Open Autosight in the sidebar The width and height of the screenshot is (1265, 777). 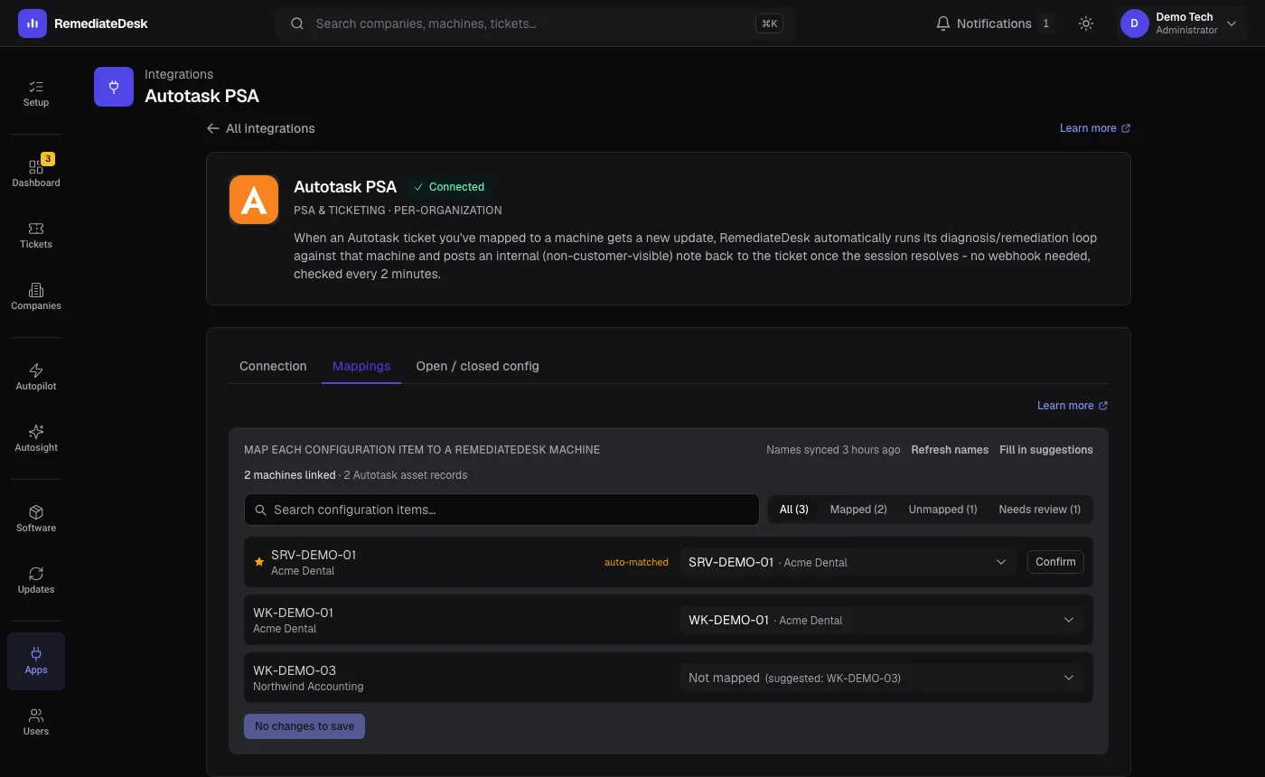coord(36,438)
